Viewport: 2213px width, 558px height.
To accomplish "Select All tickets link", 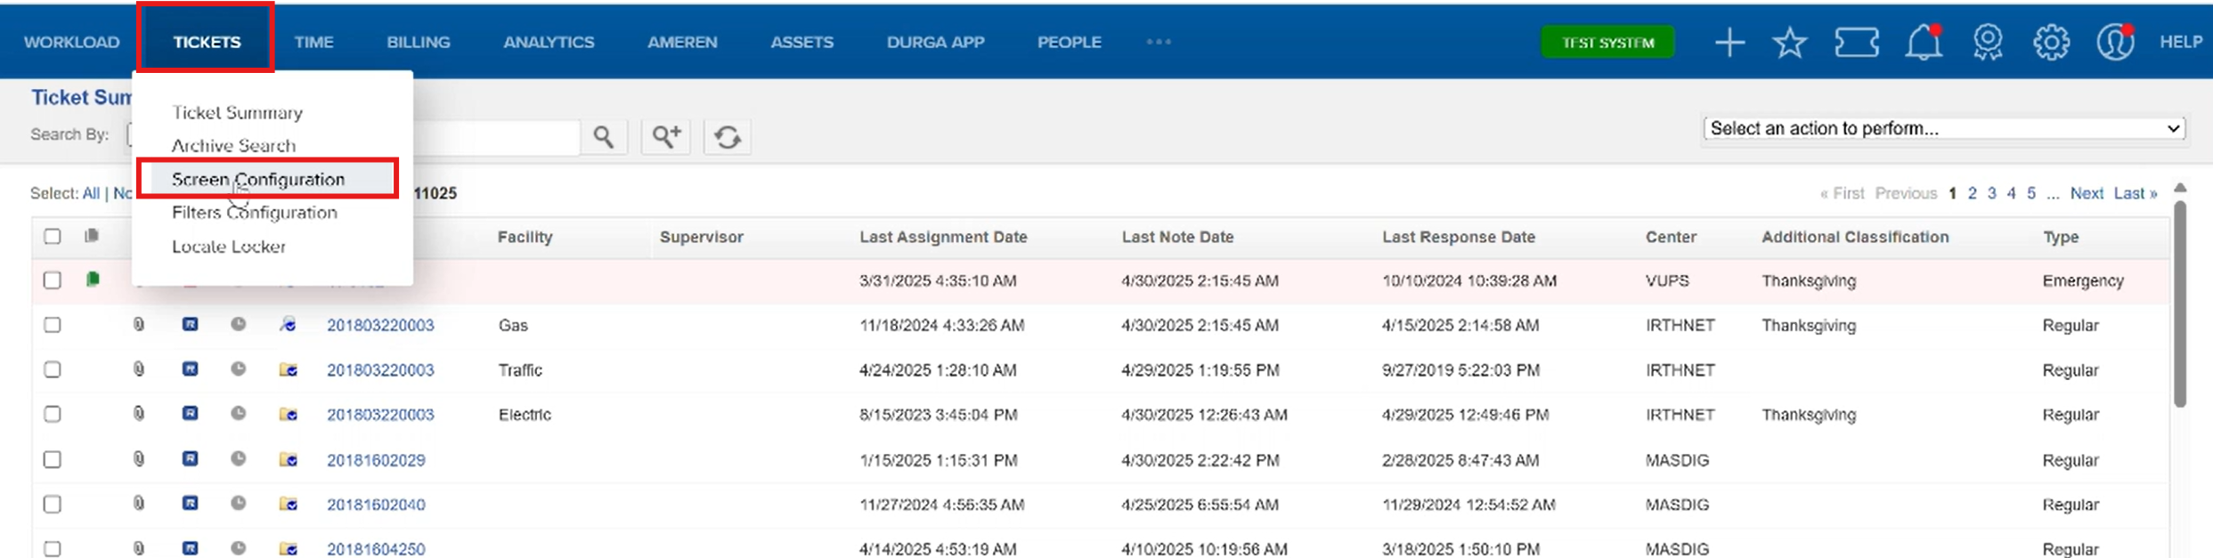I will tap(91, 193).
